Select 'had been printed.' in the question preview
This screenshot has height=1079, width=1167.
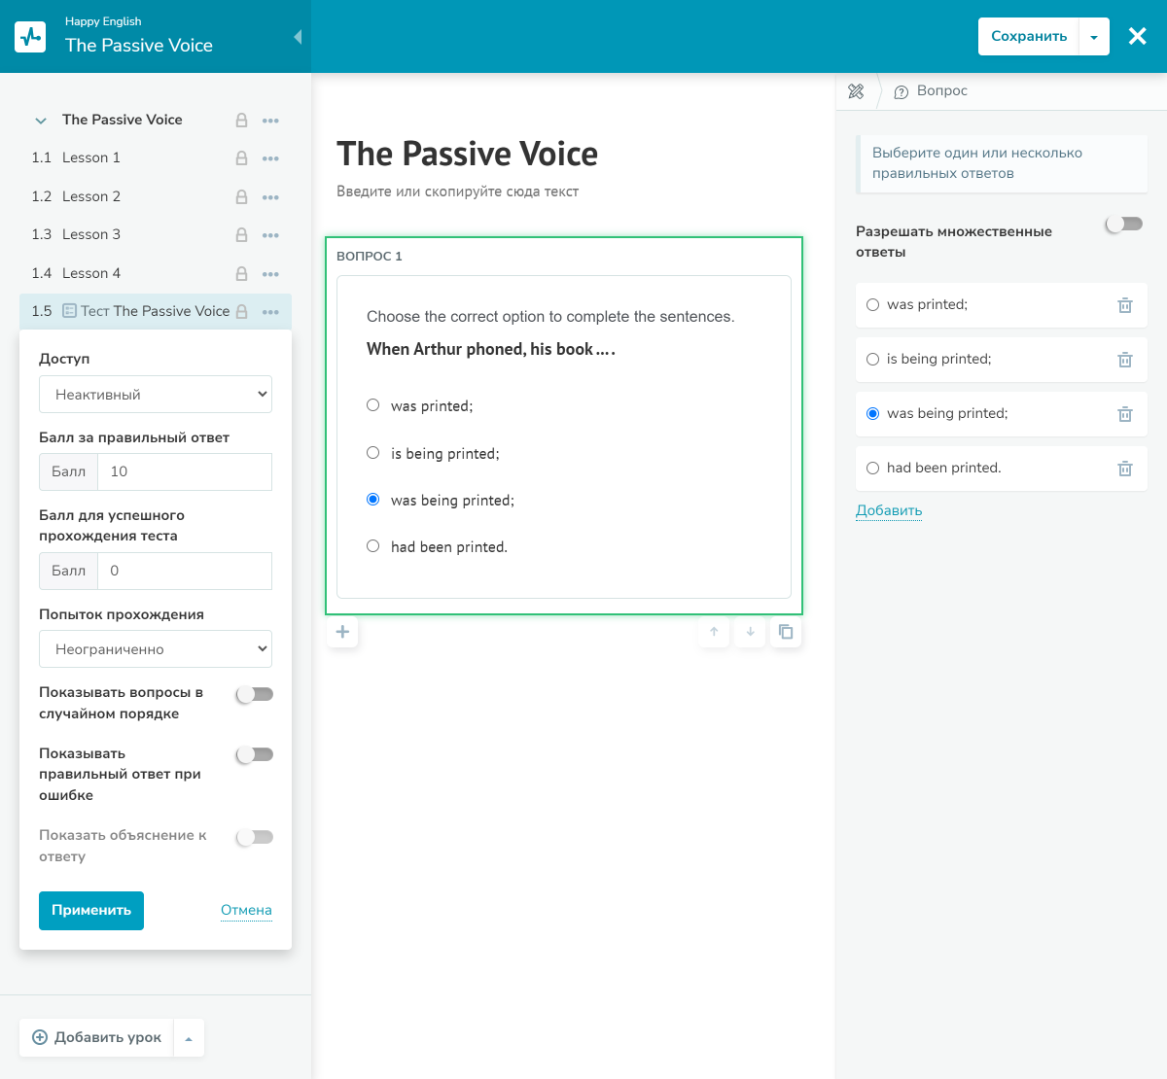click(372, 546)
